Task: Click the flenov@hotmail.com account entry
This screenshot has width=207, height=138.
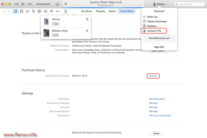Action: [x=159, y=38]
